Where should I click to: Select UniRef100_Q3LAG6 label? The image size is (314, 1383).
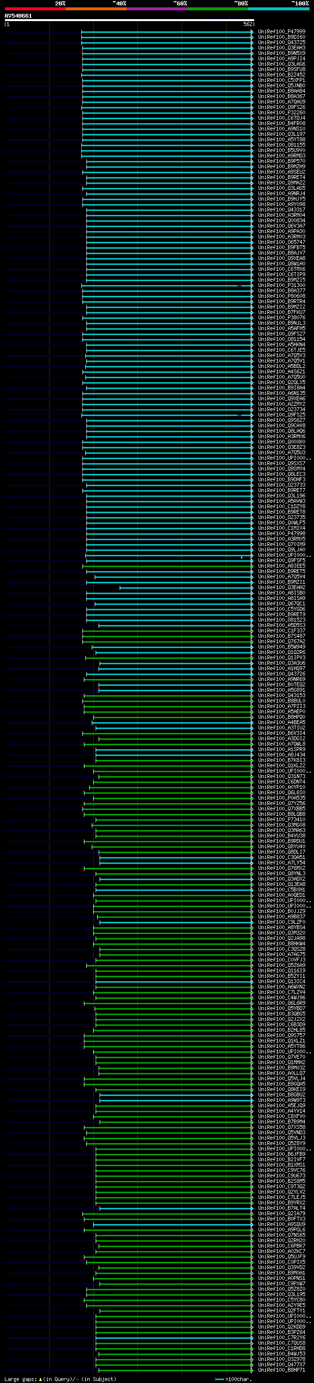tap(282, 64)
